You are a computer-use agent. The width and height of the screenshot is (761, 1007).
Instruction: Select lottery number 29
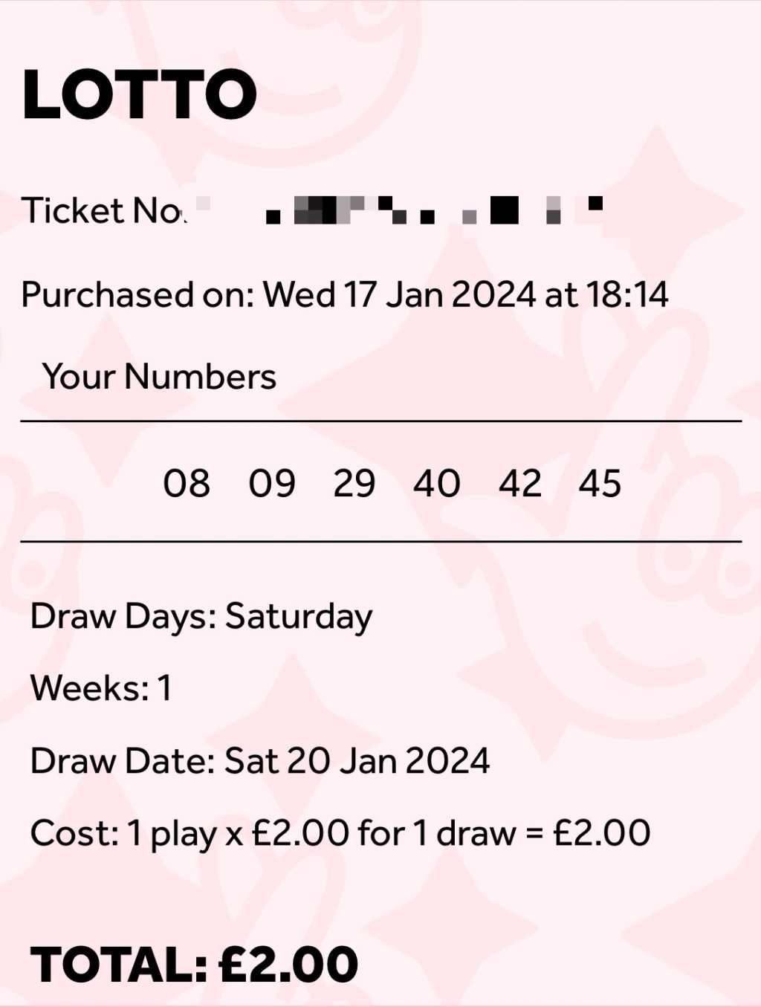[354, 484]
